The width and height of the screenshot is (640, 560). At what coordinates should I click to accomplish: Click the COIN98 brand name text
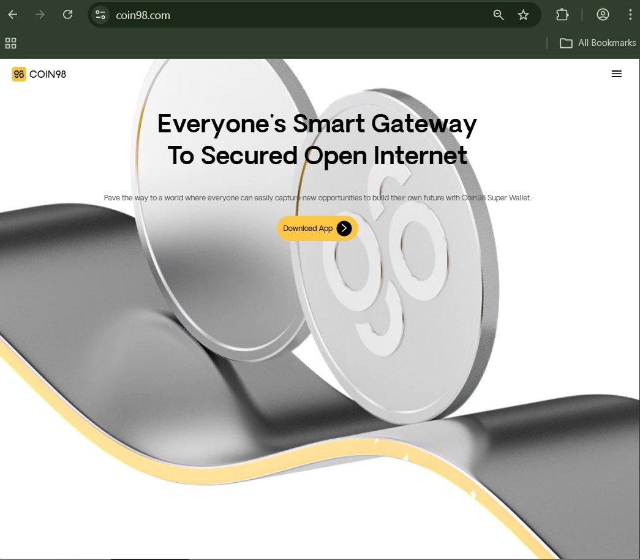point(47,74)
